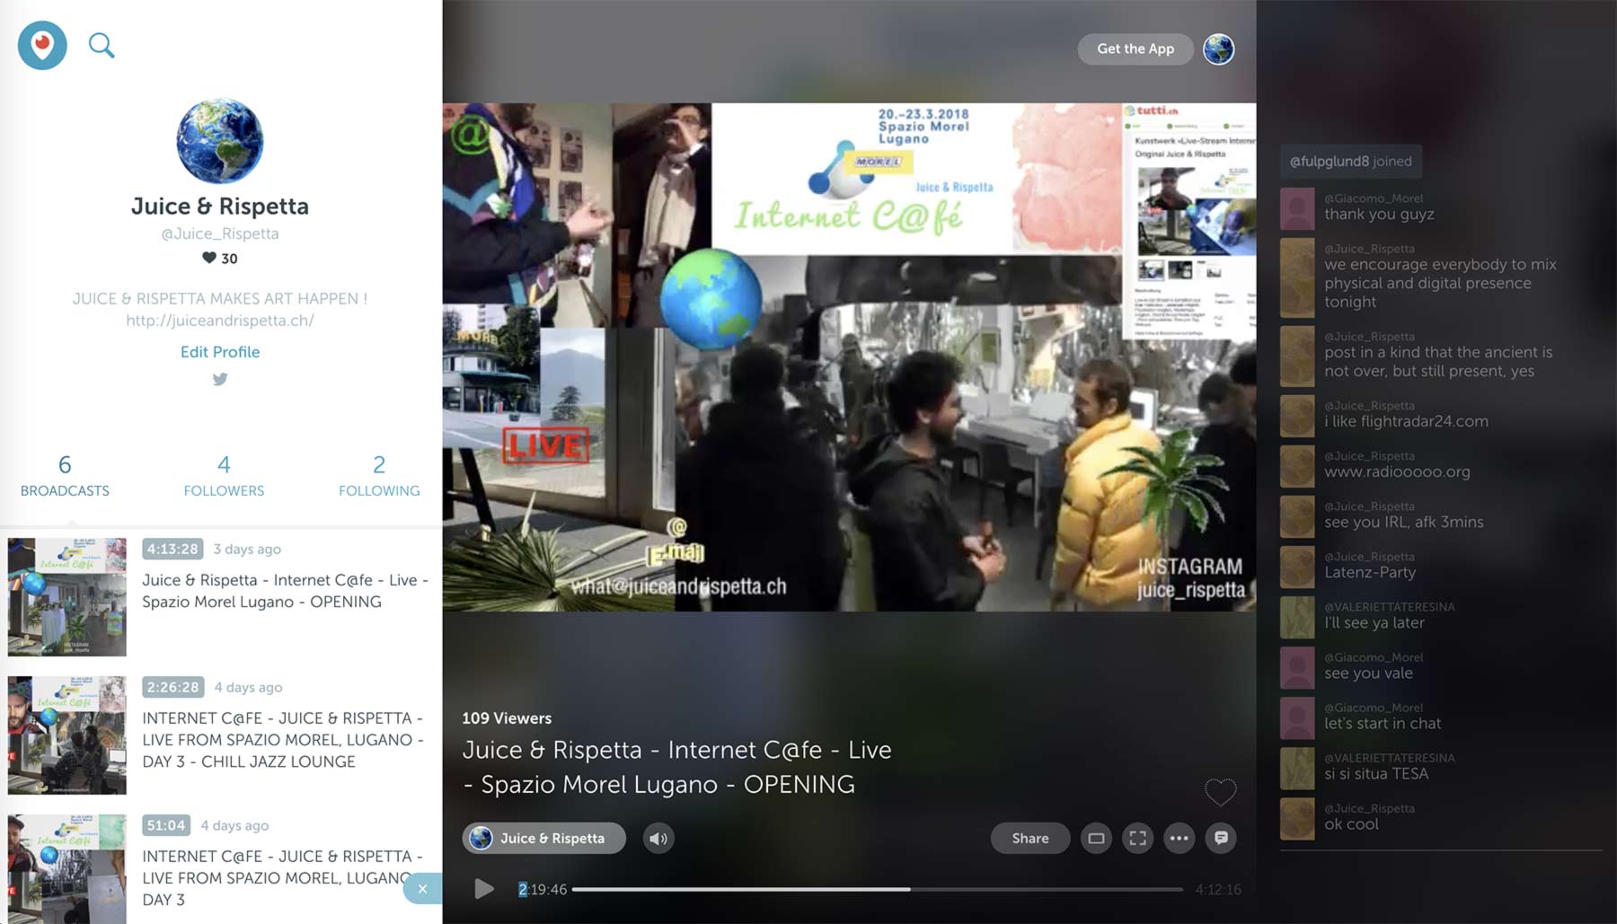Switch to the Followers tab
The image size is (1617, 924).
coord(224,476)
